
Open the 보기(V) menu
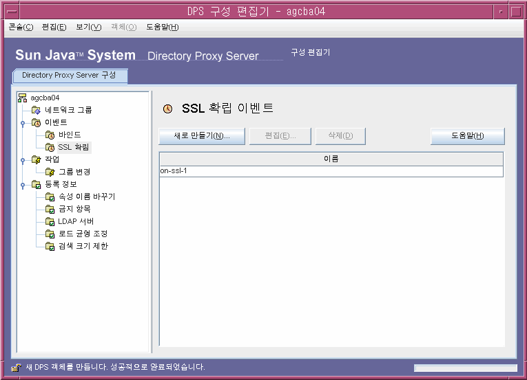88,27
